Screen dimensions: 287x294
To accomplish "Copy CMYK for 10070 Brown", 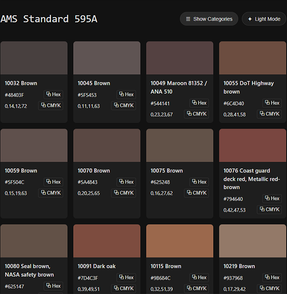I will click(123, 193).
